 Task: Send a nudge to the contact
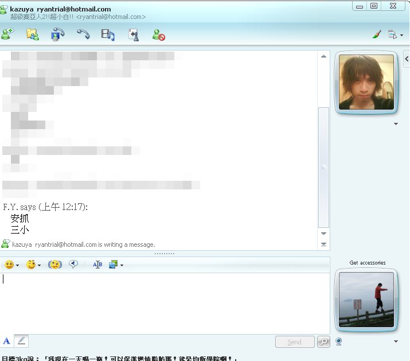55,265
